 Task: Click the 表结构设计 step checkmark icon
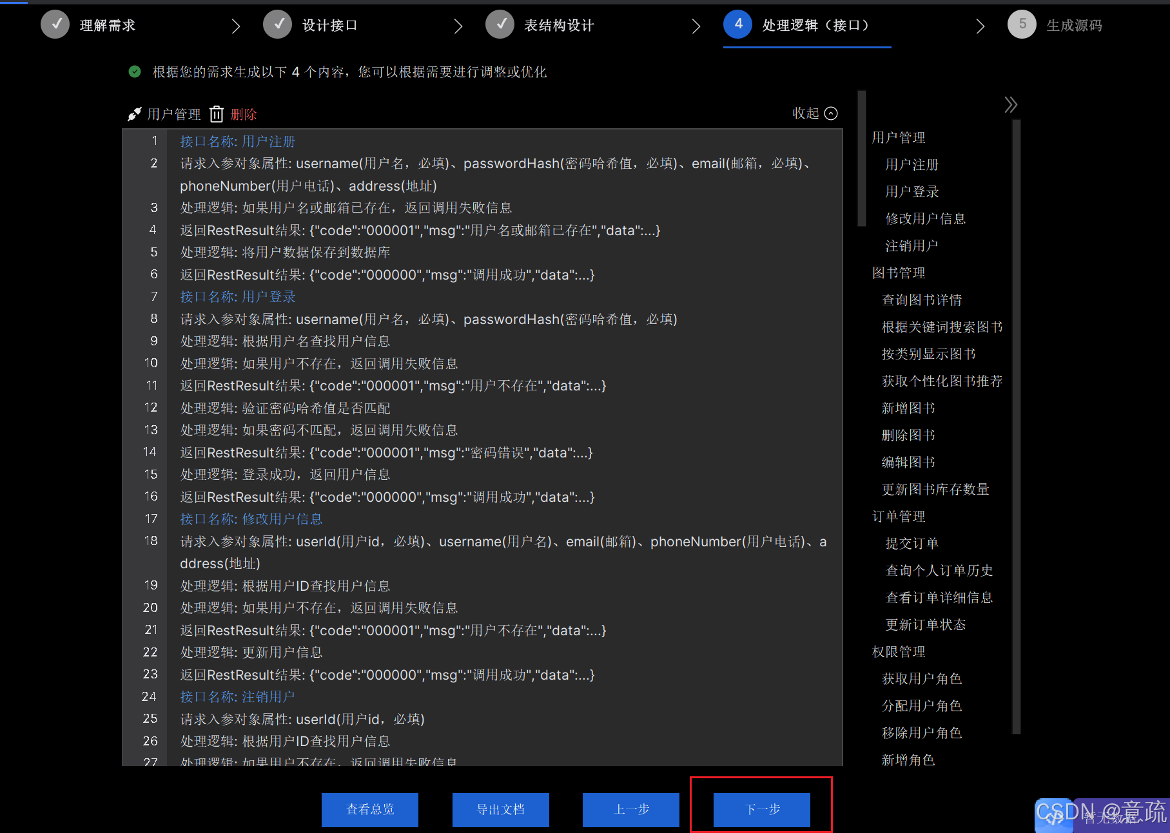500,24
